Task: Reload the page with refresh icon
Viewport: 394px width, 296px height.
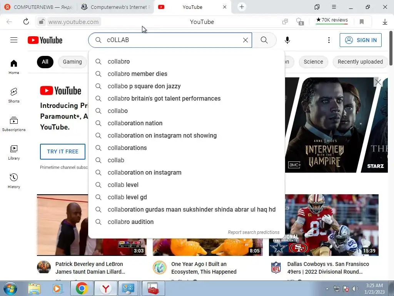Action: (26, 22)
